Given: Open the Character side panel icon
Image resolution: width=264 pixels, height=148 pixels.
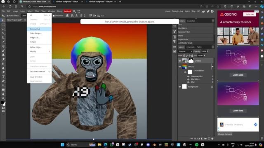Looking at the screenshot, I should pos(174,37).
